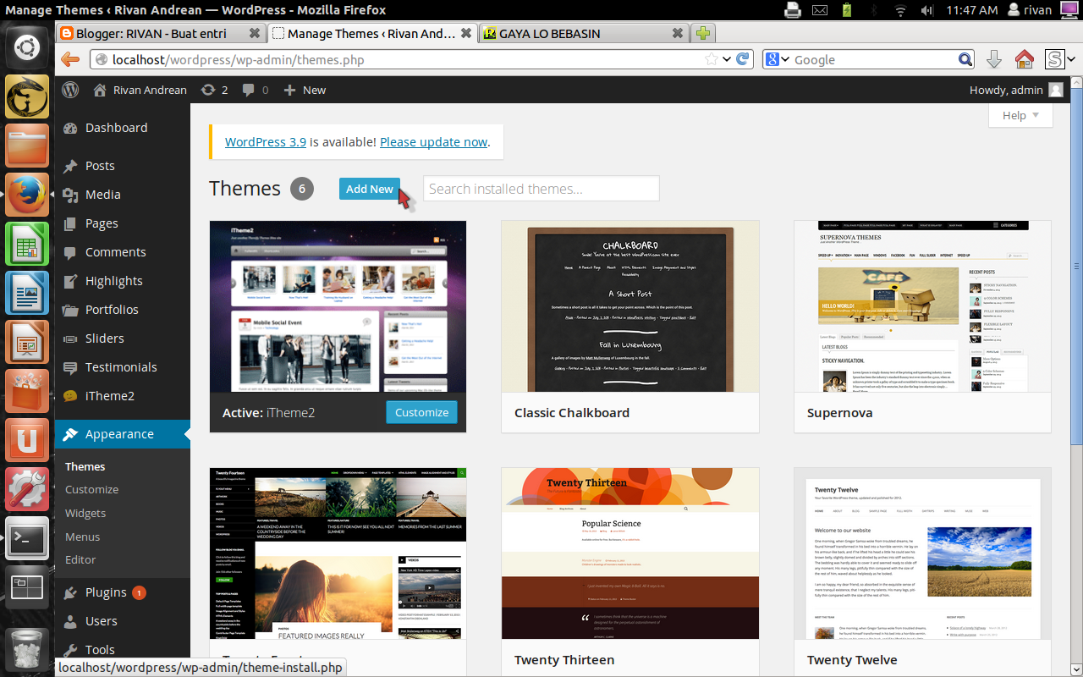
Task: Select the Manage Themes browser tab
Action: click(372, 34)
